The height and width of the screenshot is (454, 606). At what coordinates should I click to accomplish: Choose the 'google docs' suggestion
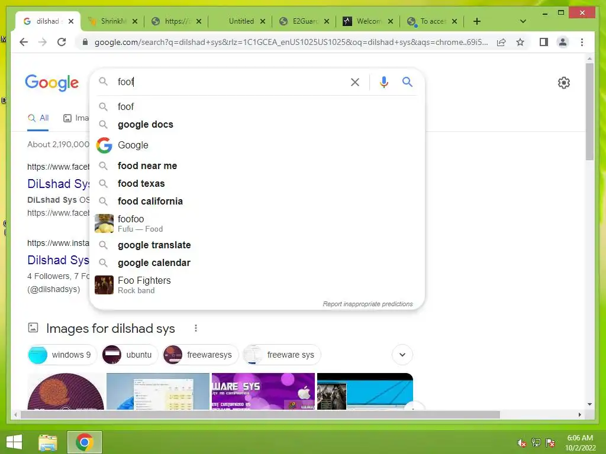pos(257,124)
